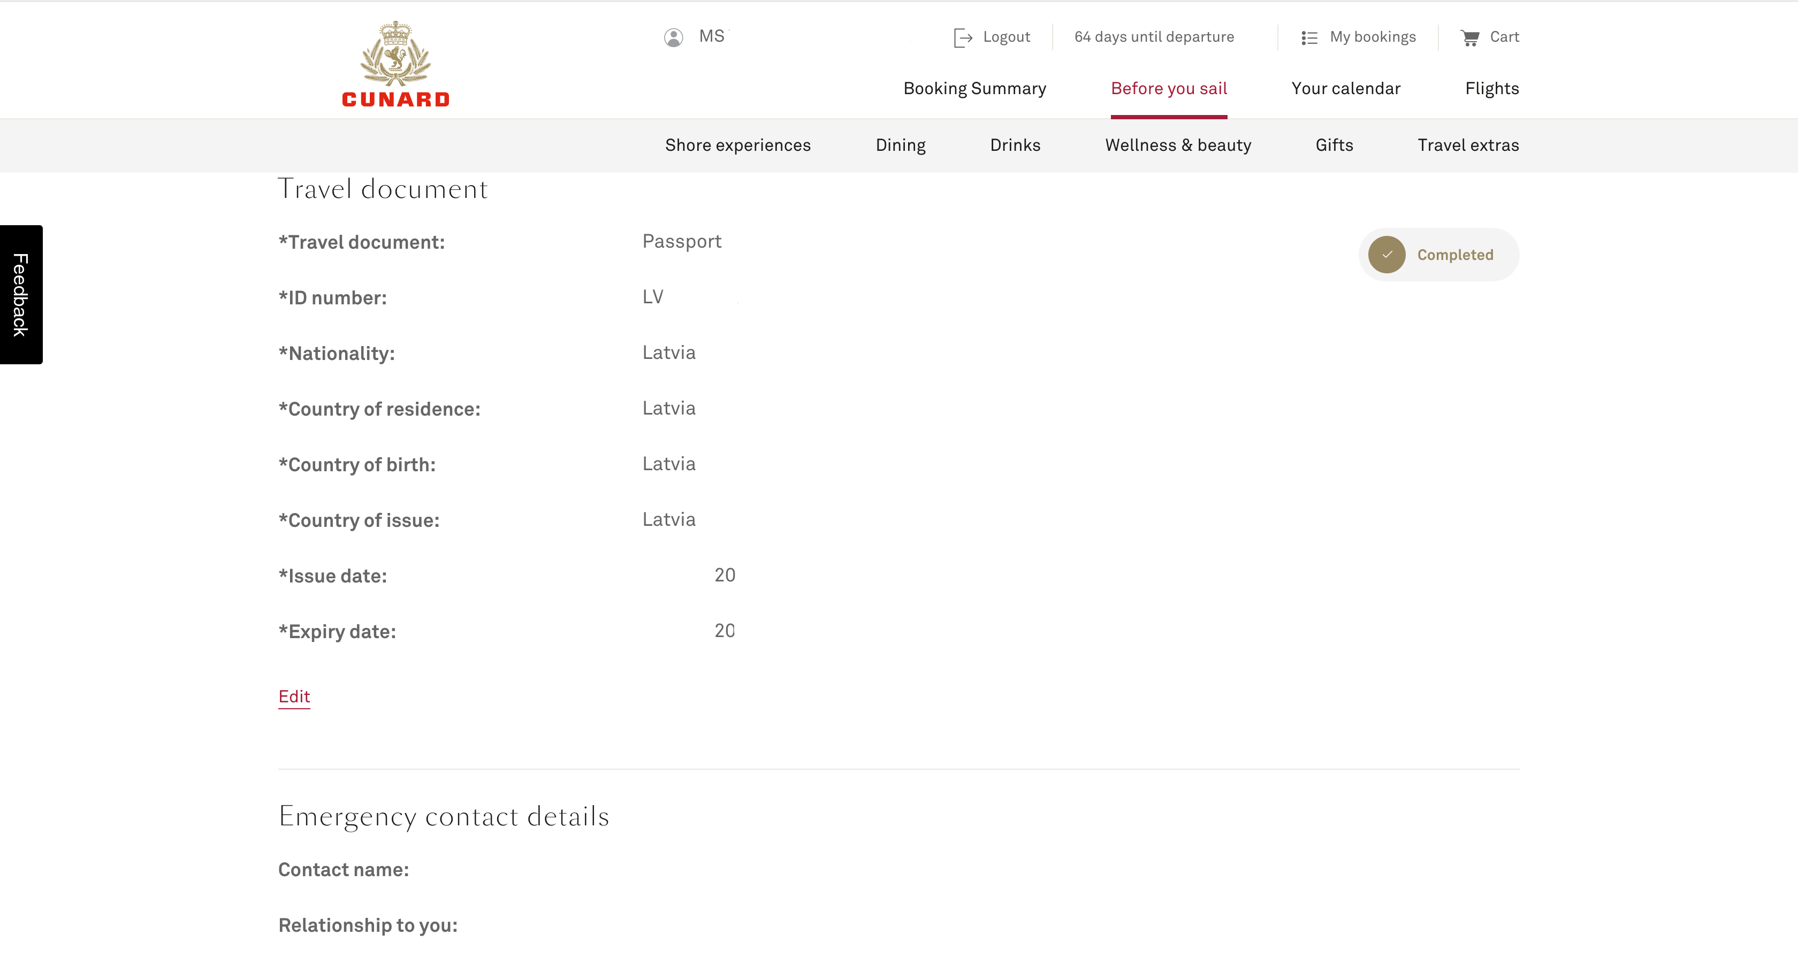Click the Issue date value
The width and height of the screenshot is (1798, 958).
pos(725,575)
